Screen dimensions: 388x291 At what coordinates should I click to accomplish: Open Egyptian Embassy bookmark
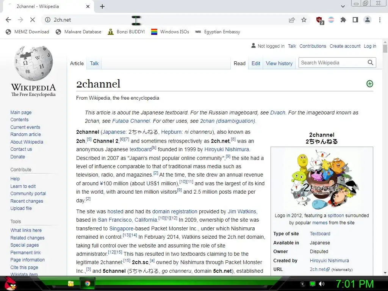[217, 32]
